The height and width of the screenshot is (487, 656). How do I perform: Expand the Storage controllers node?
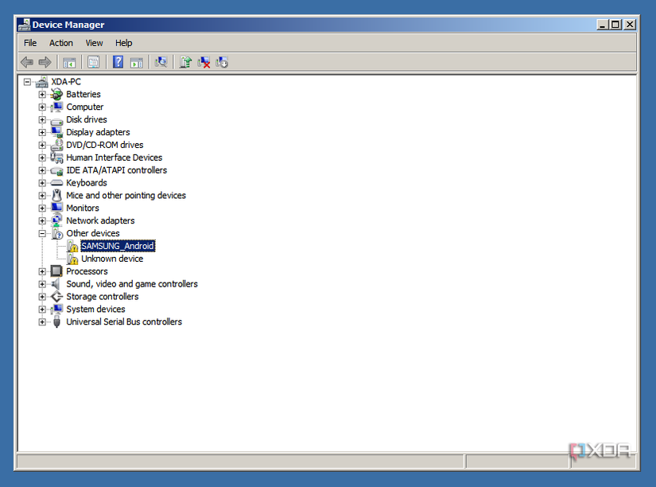point(42,297)
